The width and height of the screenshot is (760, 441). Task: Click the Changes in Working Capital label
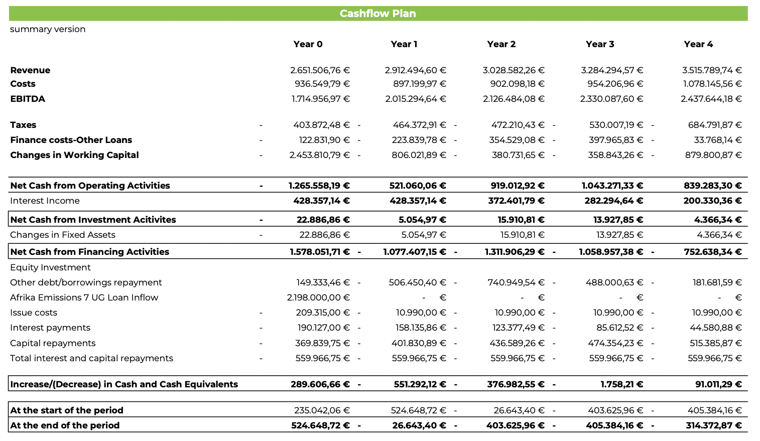tap(74, 155)
